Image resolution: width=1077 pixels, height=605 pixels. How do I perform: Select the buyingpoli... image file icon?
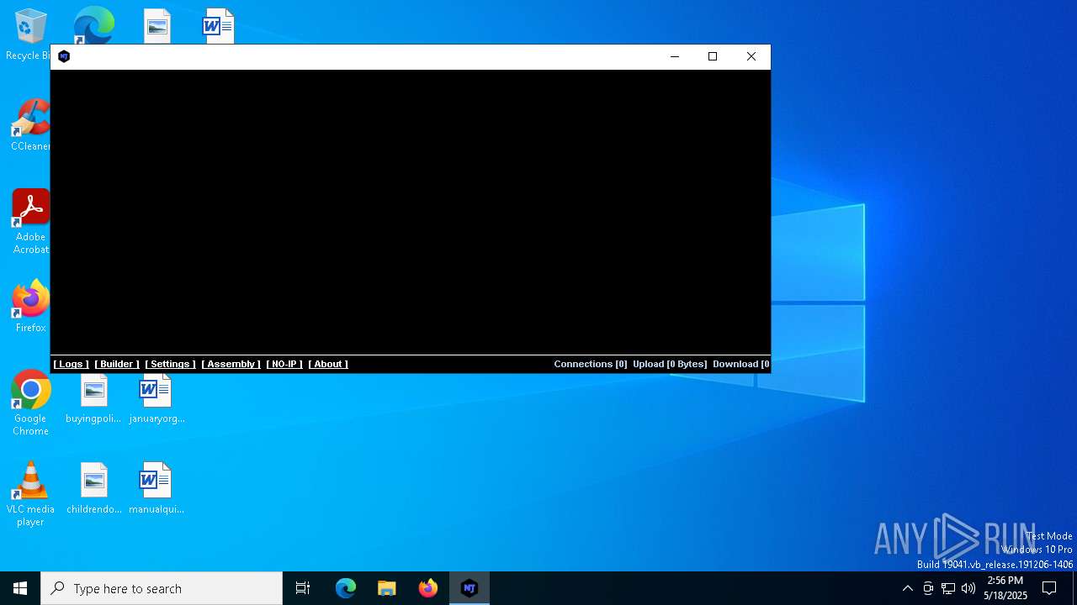(x=93, y=398)
